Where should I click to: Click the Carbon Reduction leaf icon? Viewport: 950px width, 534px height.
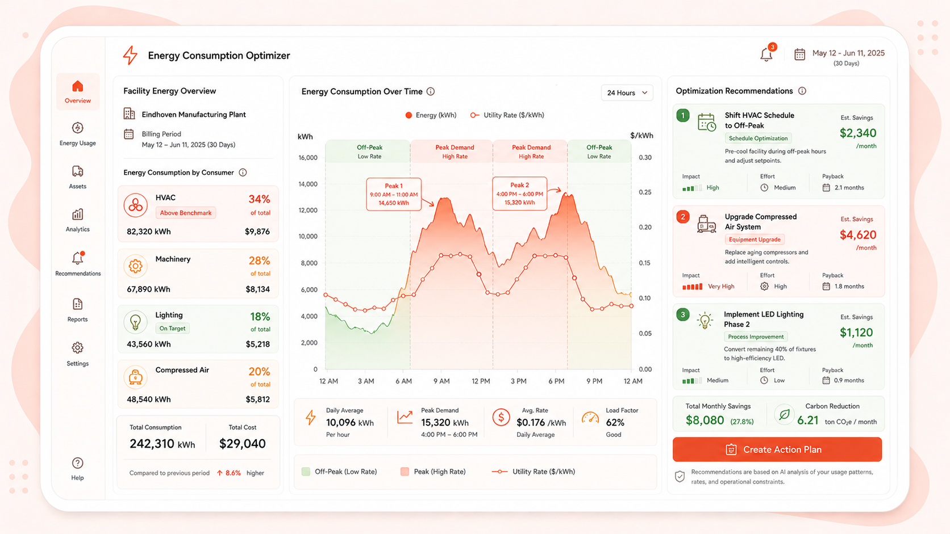[785, 415]
